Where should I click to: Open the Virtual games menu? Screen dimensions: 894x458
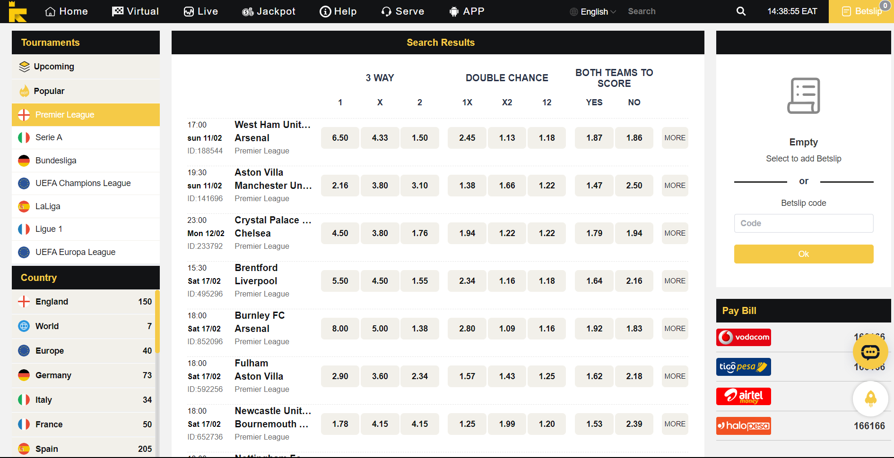pyautogui.click(x=135, y=11)
